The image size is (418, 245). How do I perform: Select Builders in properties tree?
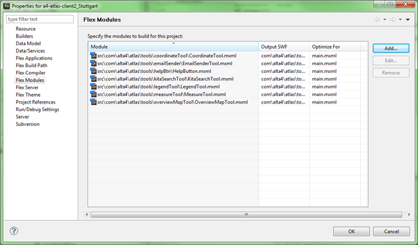[25, 36]
